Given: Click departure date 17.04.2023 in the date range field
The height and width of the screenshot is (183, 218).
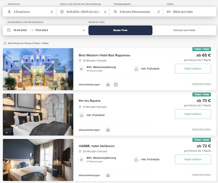Looking at the screenshot, I should coord(41,30).
